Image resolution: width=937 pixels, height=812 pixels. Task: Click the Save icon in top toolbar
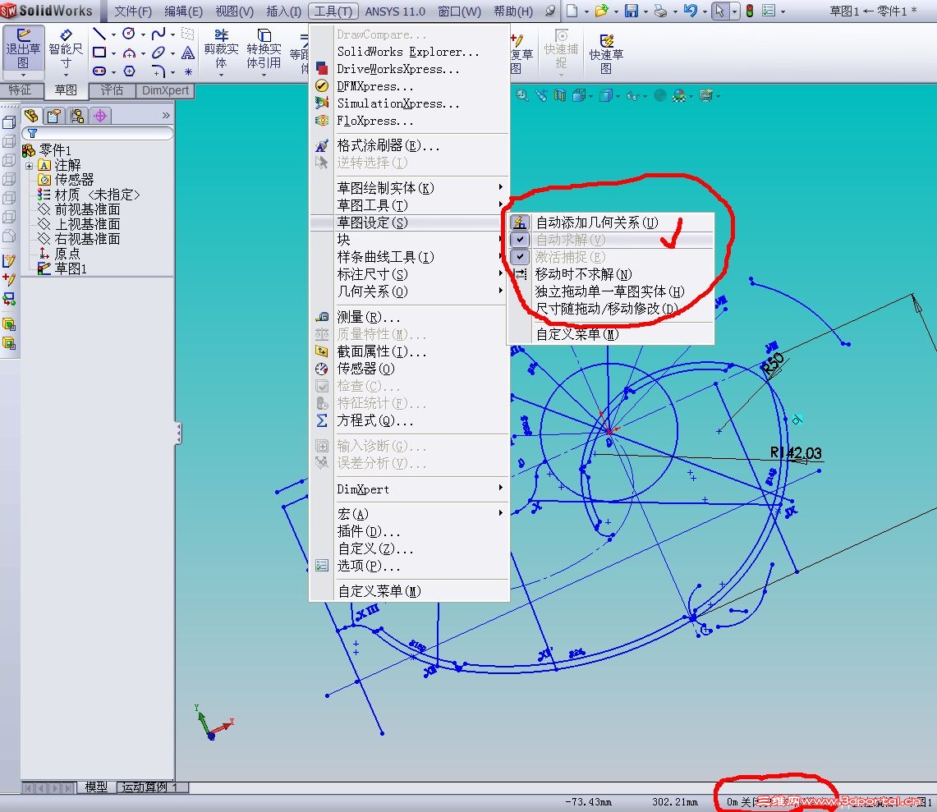[631, 10]
